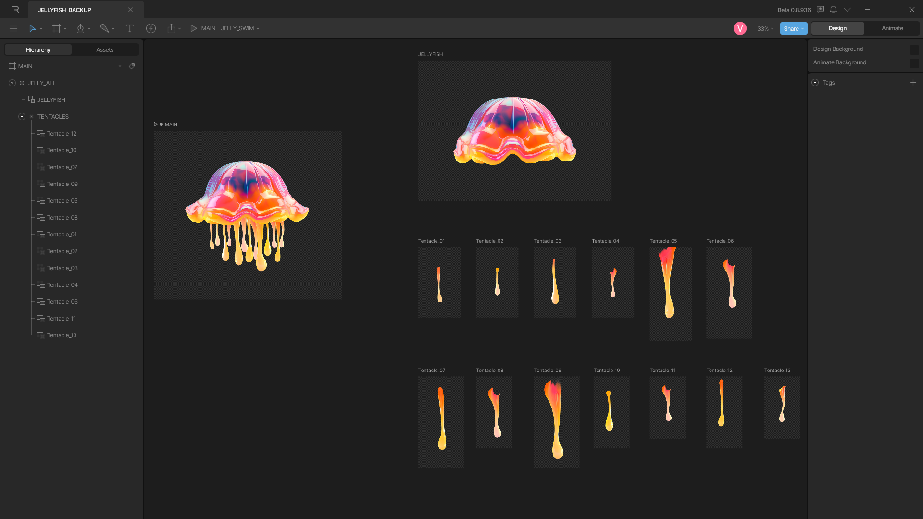Image resolution: width=923 pixels, height=519 pixels.
Task: Click the lightning Events icon
Action: [151, 28]
